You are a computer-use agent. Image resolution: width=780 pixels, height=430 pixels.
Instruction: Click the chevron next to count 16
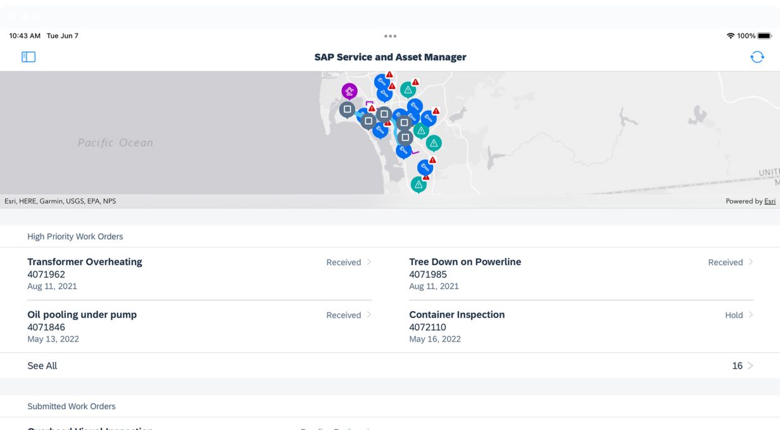coord(751,365)
